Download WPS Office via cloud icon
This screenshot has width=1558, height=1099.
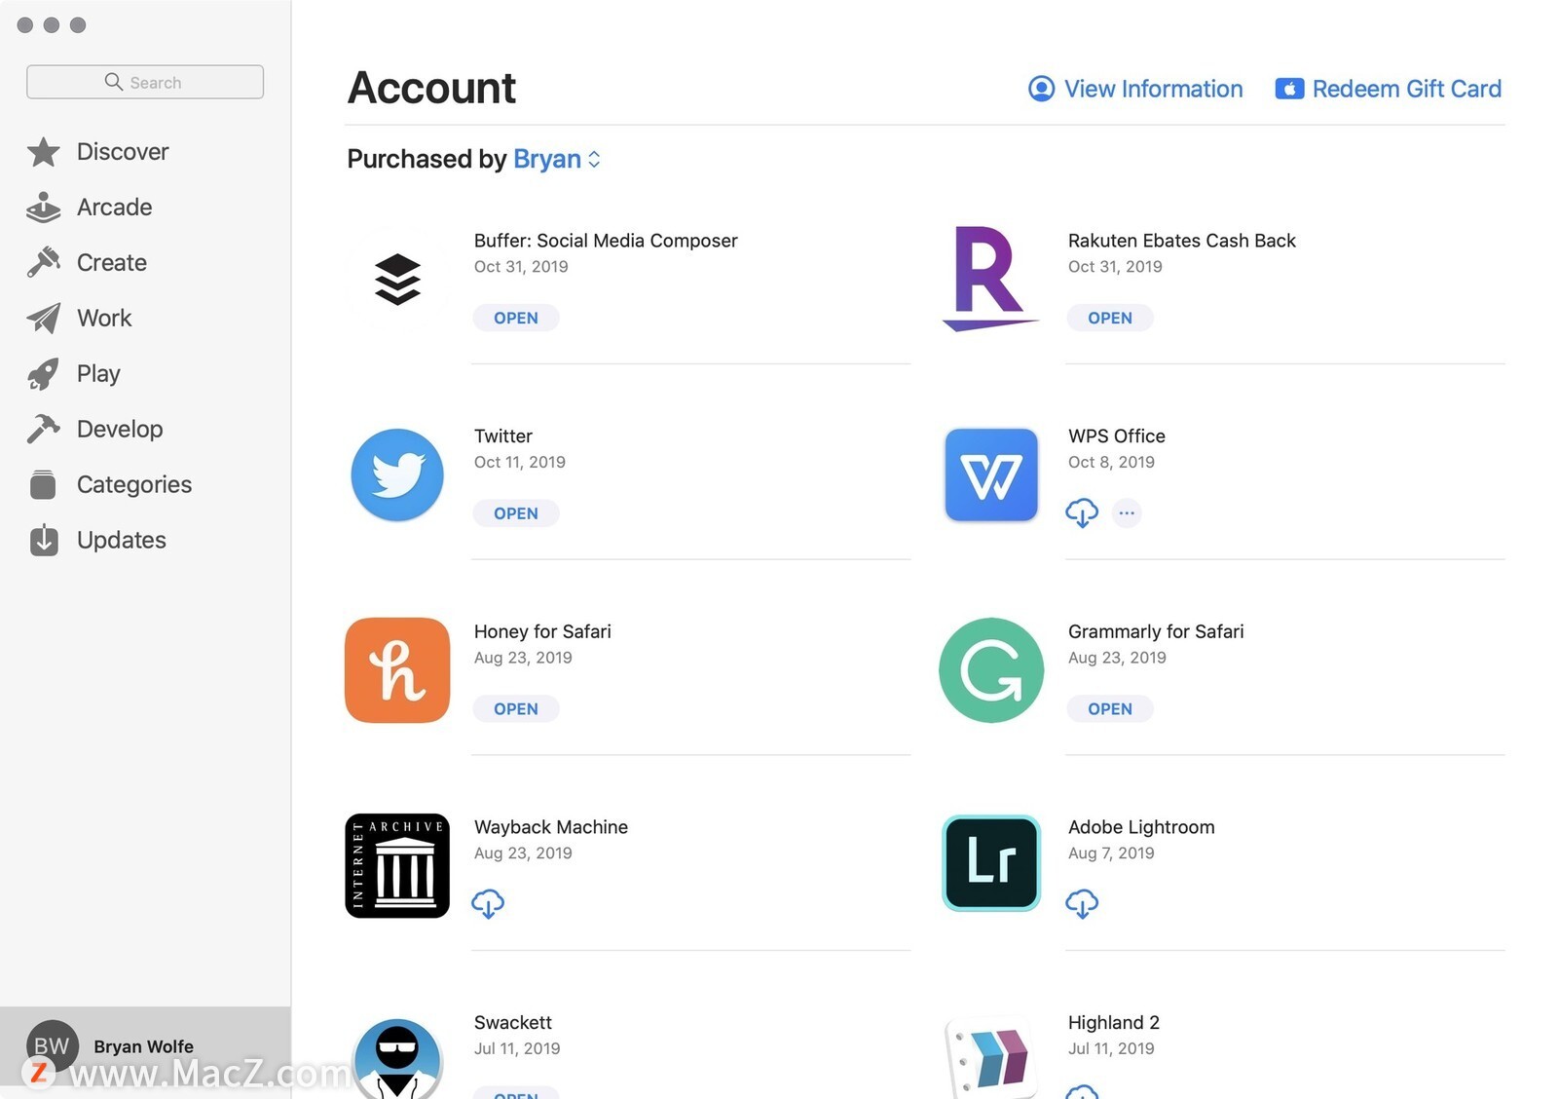(1082, 513)
